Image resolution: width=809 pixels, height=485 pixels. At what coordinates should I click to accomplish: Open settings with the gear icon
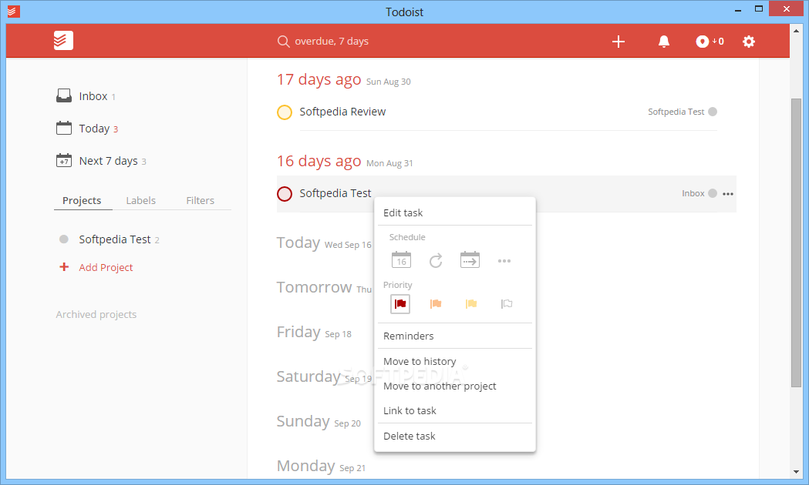749,42
